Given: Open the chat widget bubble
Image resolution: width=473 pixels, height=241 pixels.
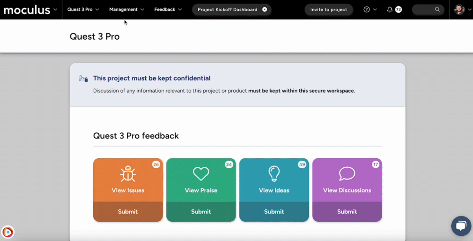Looking at the screenshot, I should tap(461, 226).
